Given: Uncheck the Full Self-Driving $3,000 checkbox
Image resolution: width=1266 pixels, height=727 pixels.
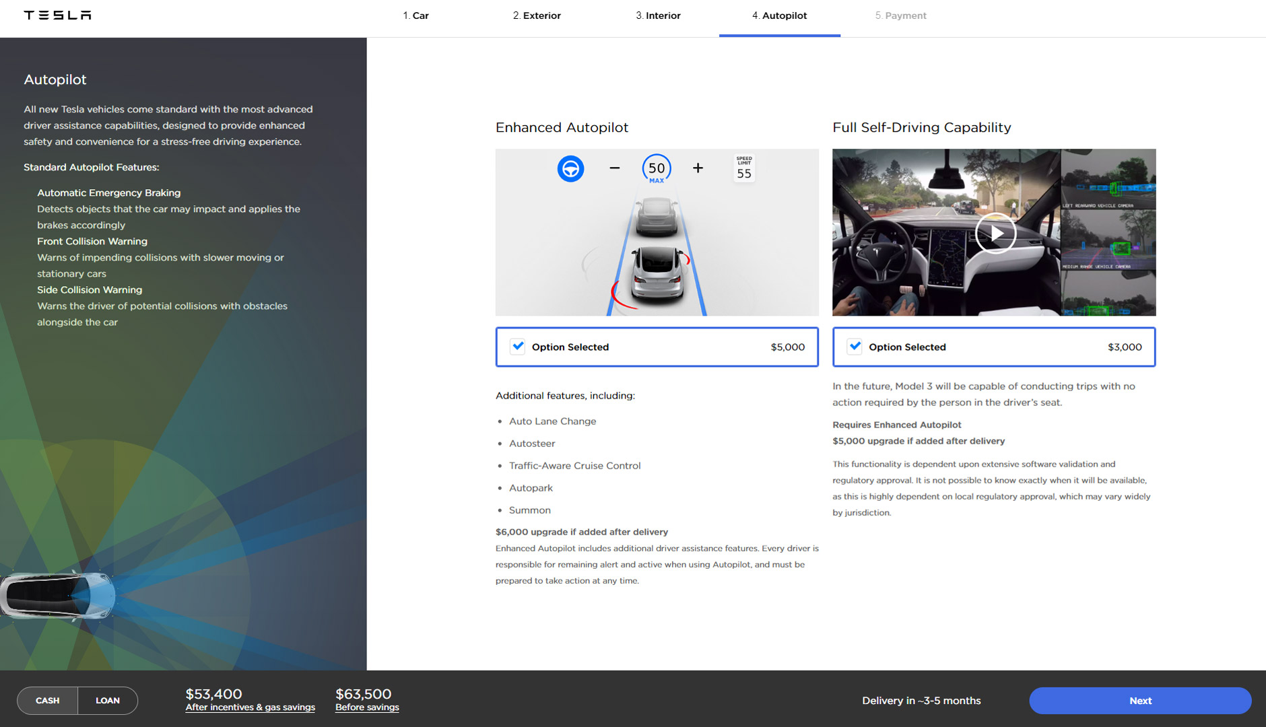Looking at the screenshot, I should pyautogui.click(x=855, y=347).
